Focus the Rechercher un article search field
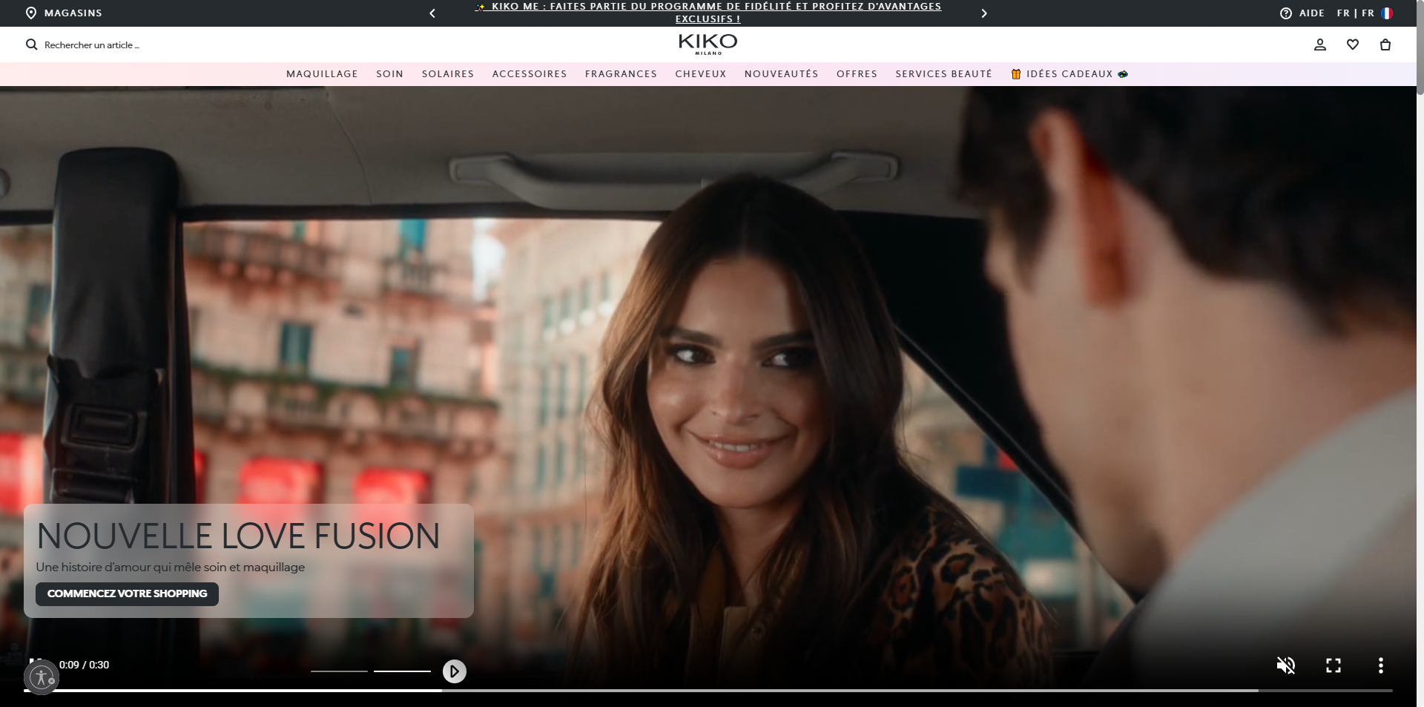Screen dimensions: 1424x707 (92, 45)
